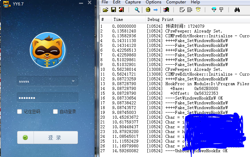Click the 登录 login button
250x157 pixels.
pyautogui.click(x=56, y=138)
